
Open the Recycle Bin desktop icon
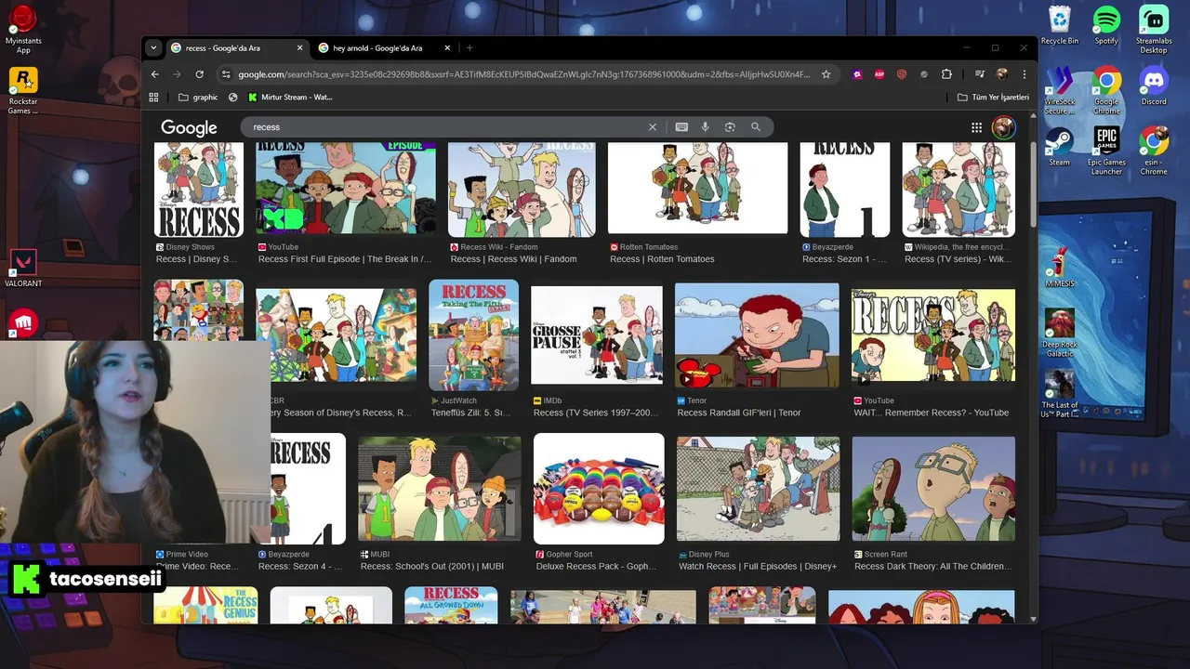point(1059,25)
